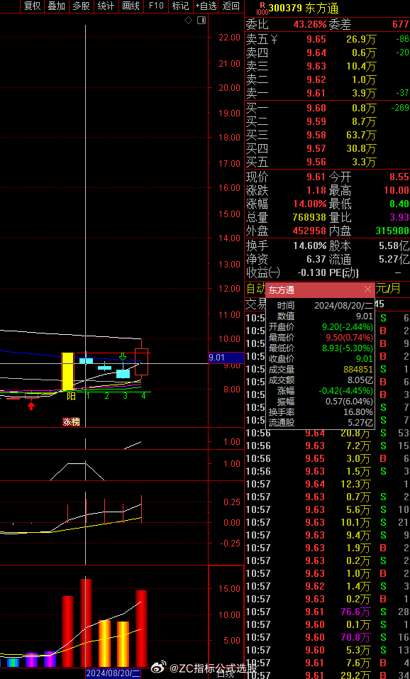This screenshot has width=410, height=679.
Task: Select the yellow 阳 candlestick
Action: tap(67, 372)
